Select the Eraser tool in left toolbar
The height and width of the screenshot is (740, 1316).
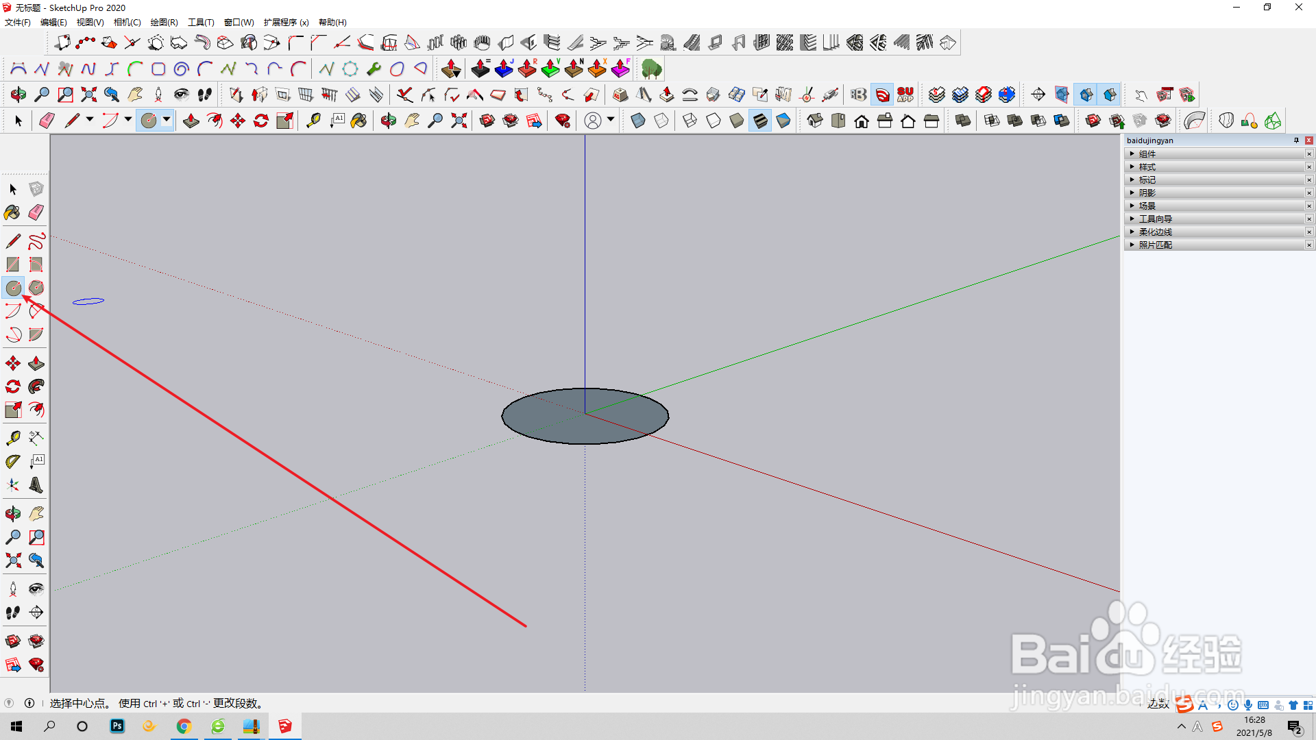tap(36, 212)
